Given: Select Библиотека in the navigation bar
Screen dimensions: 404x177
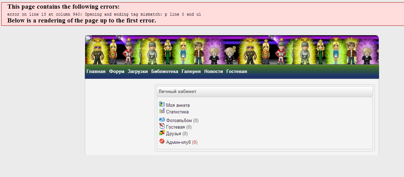Looking at the screenshot, I should [165, 72].
